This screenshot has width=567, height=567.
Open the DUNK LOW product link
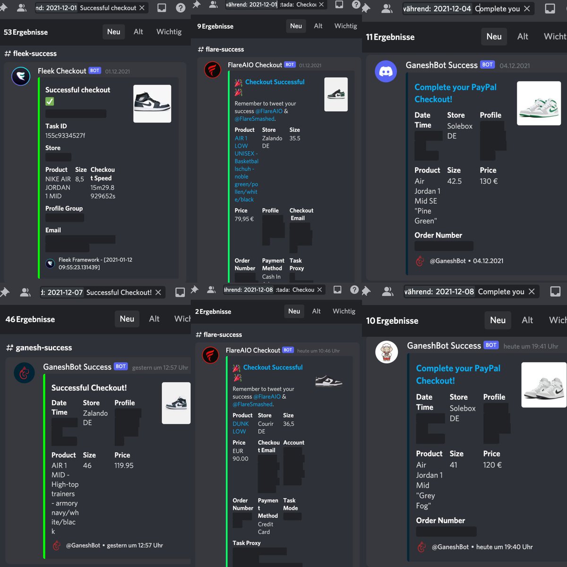pyautogui.click(x=241, y=428)
